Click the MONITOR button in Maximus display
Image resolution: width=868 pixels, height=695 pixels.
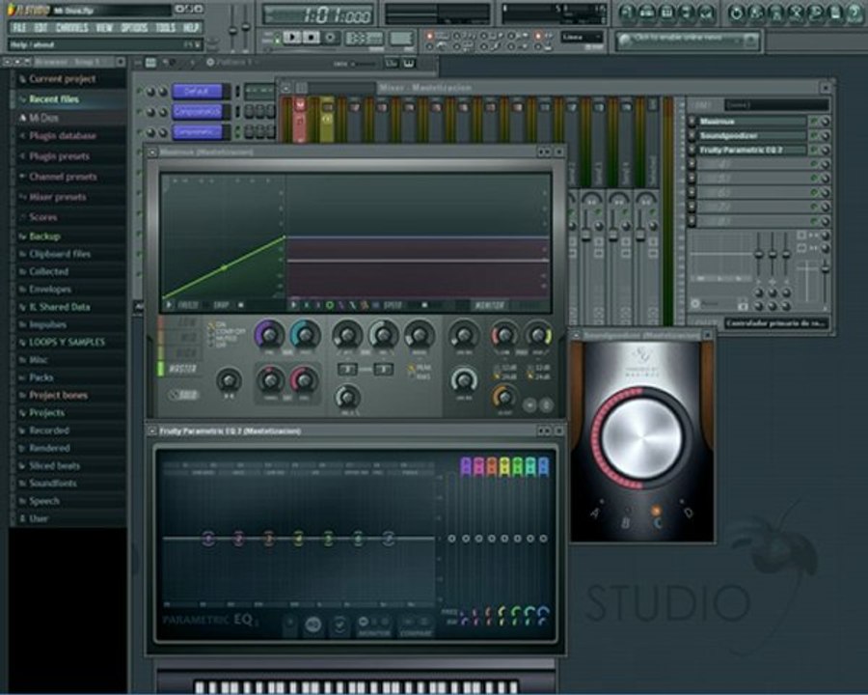pos(490,305)
